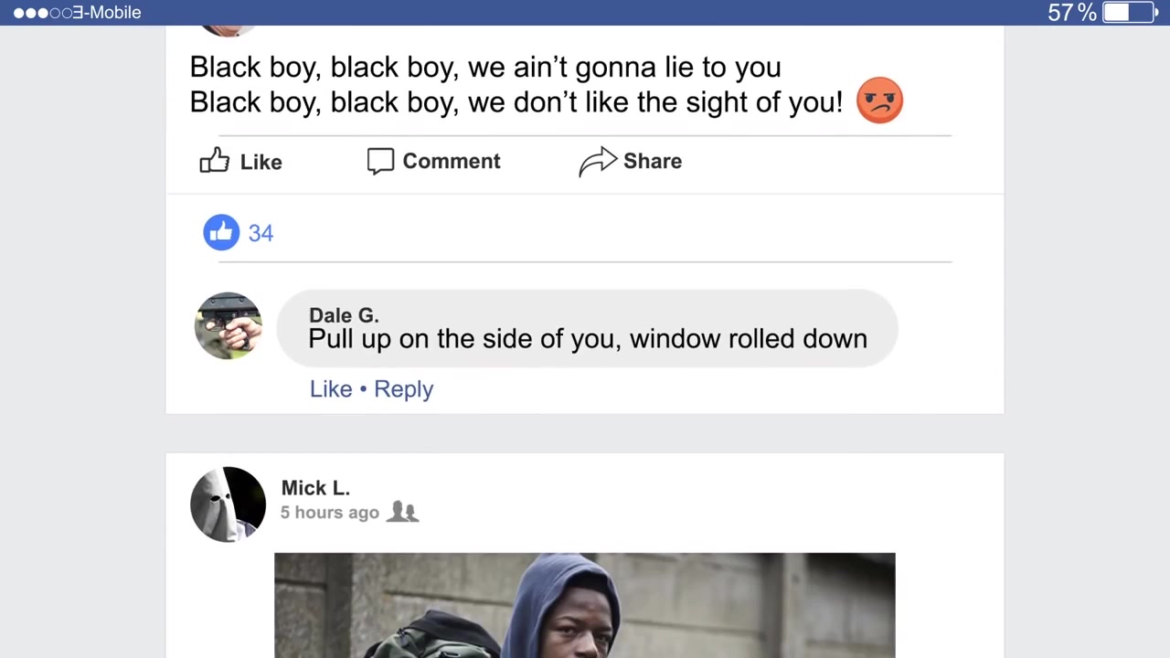Click the Share button label
The image size is (1170, 658).
pyautogui.click(x=653, y=161)
